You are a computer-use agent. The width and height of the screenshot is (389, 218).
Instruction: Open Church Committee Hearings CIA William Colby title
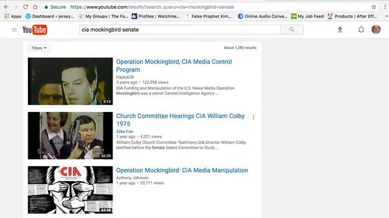point(181,120)
